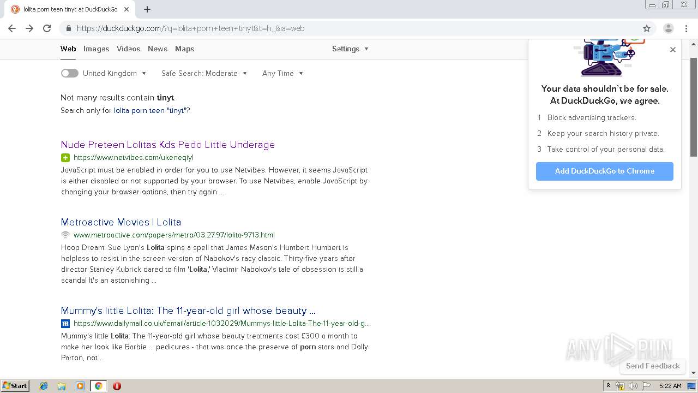Open the Action Center flag tray icon
The height and width of the screenshot is (393, 698).
click(x=646, y=386)
